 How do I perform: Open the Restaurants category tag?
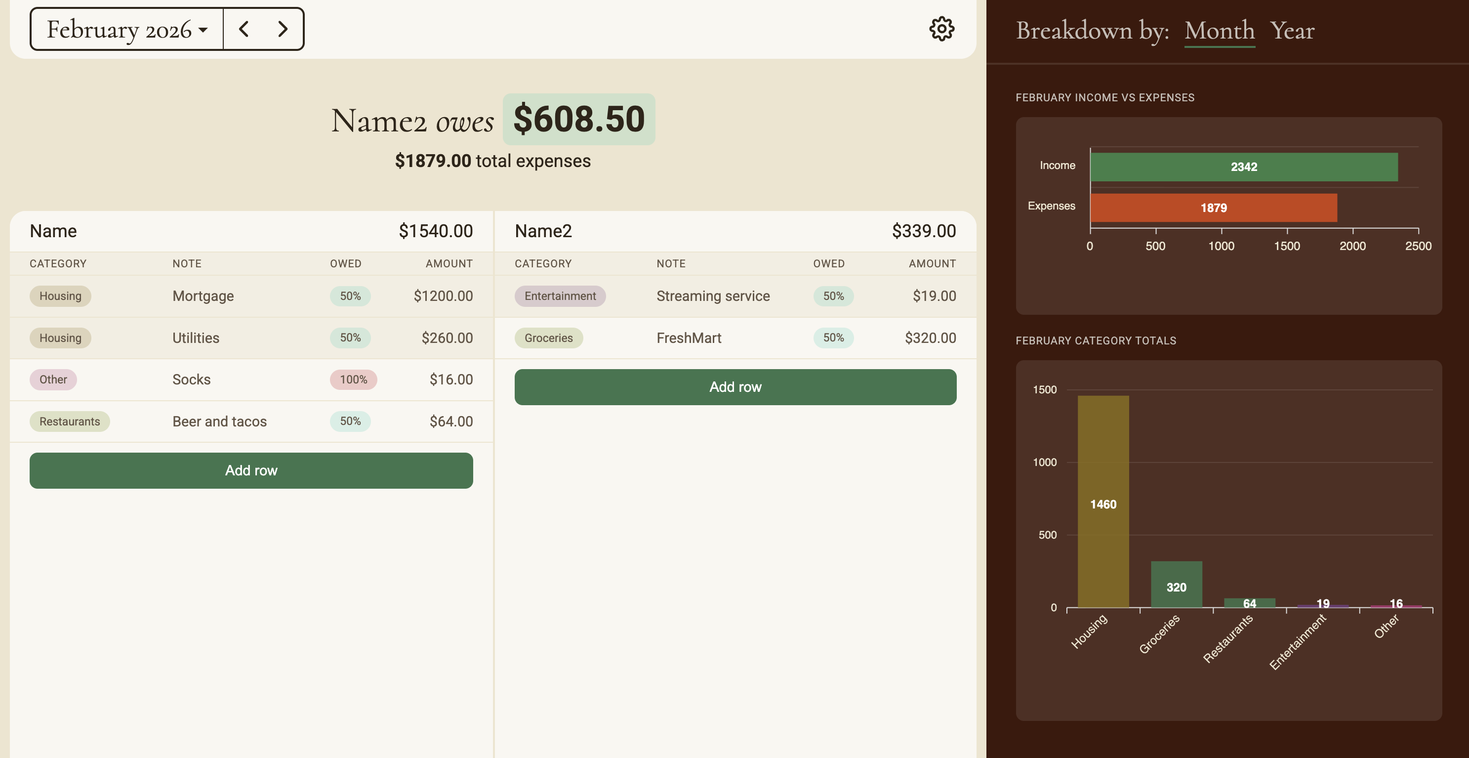coord(69,421)
